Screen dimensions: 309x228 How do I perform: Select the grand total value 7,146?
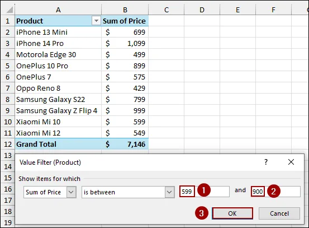125,144
